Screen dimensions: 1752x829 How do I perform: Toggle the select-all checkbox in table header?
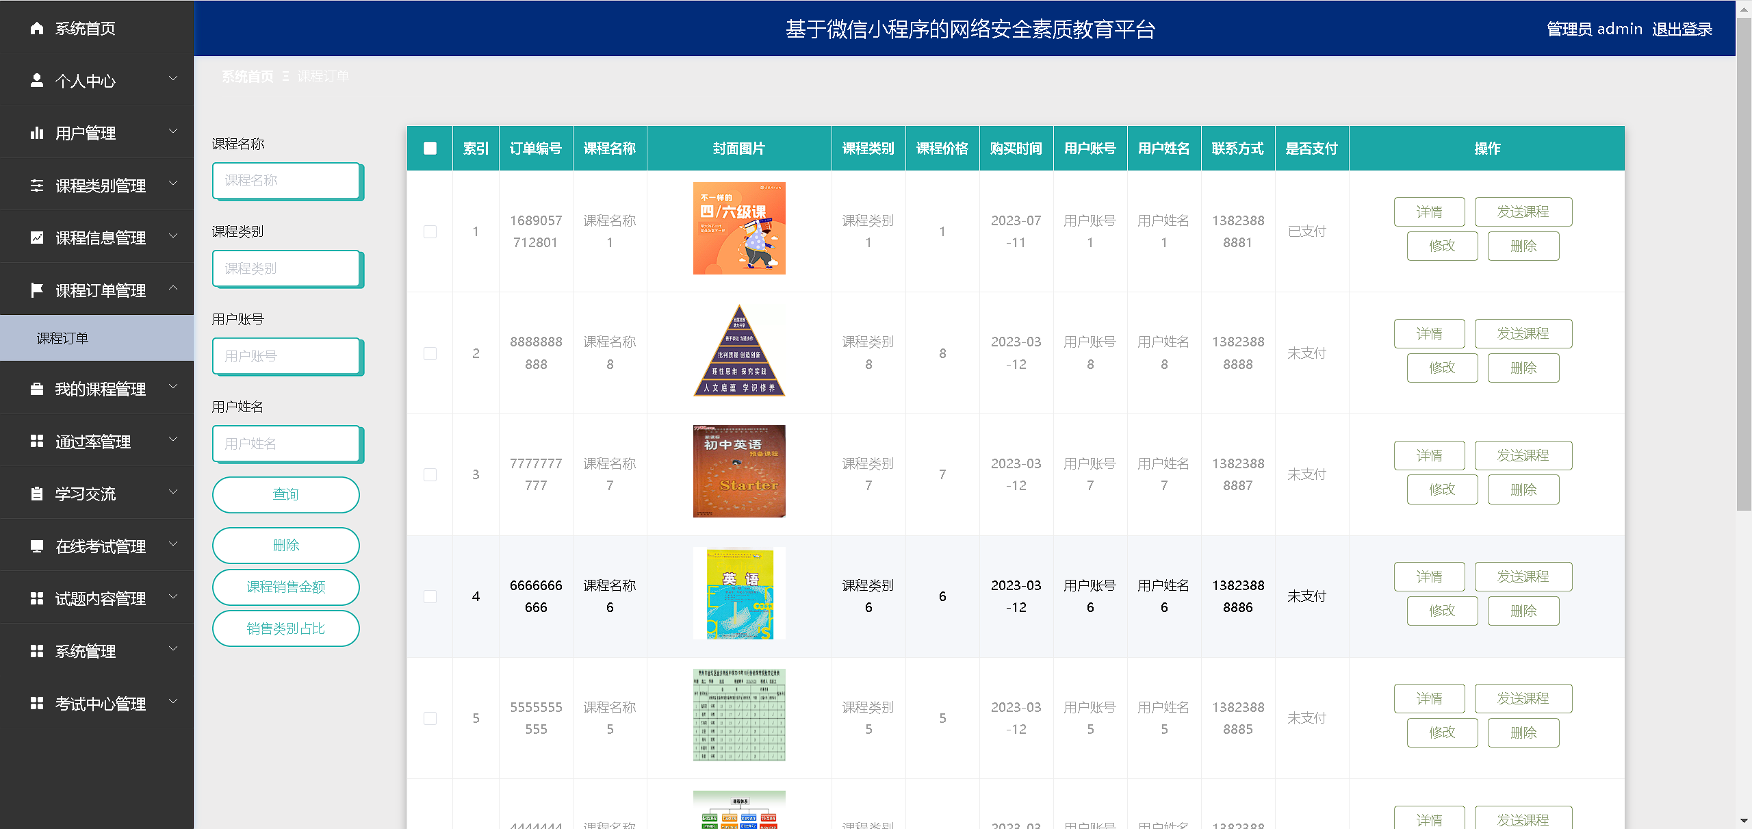click(x=430, y=148)
